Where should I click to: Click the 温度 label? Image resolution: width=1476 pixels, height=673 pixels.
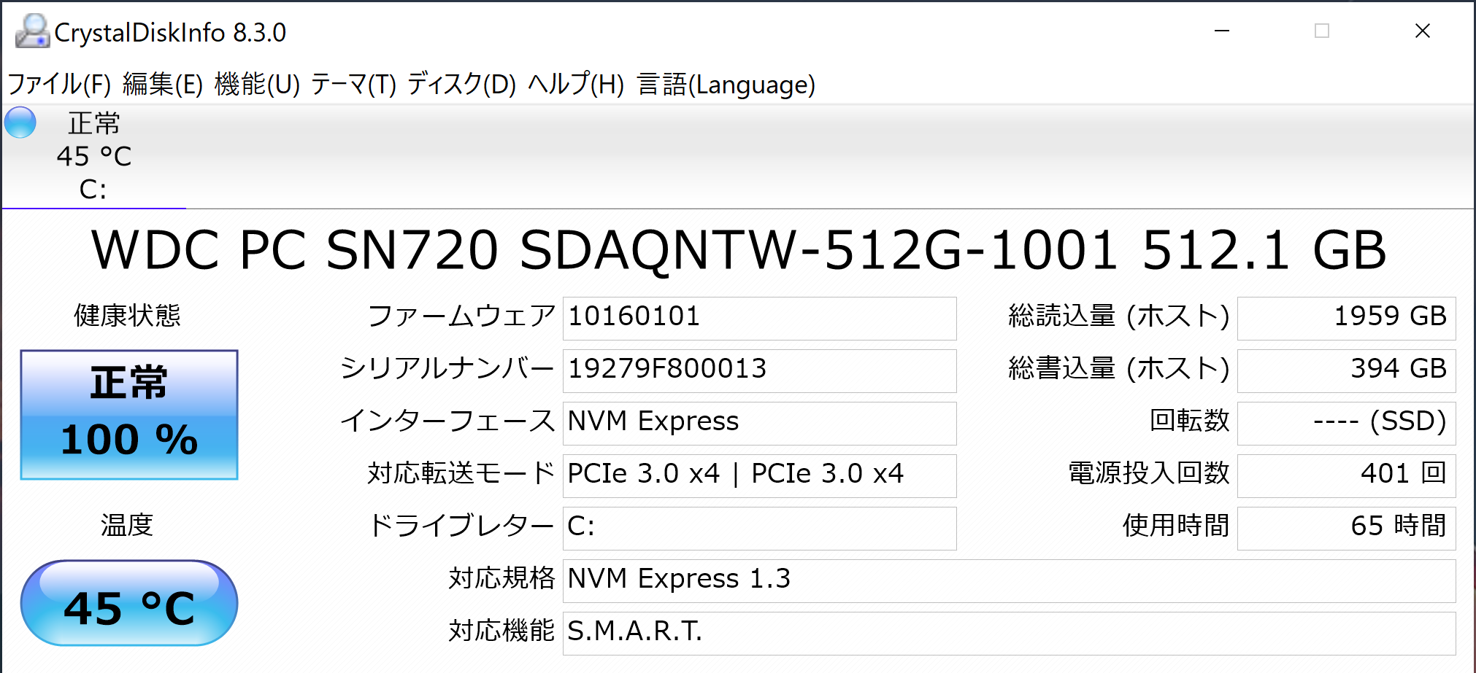pyautogui.click(x=127, y=525)
